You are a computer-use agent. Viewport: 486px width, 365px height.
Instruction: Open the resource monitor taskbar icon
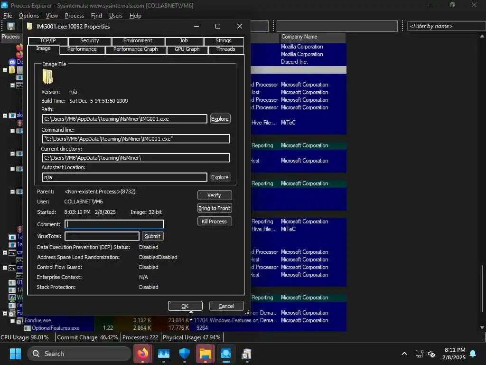164,354
